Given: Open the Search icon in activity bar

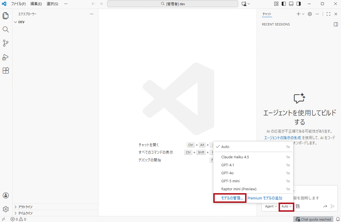Looking at the screenshot, I should [x=5, y=29].
